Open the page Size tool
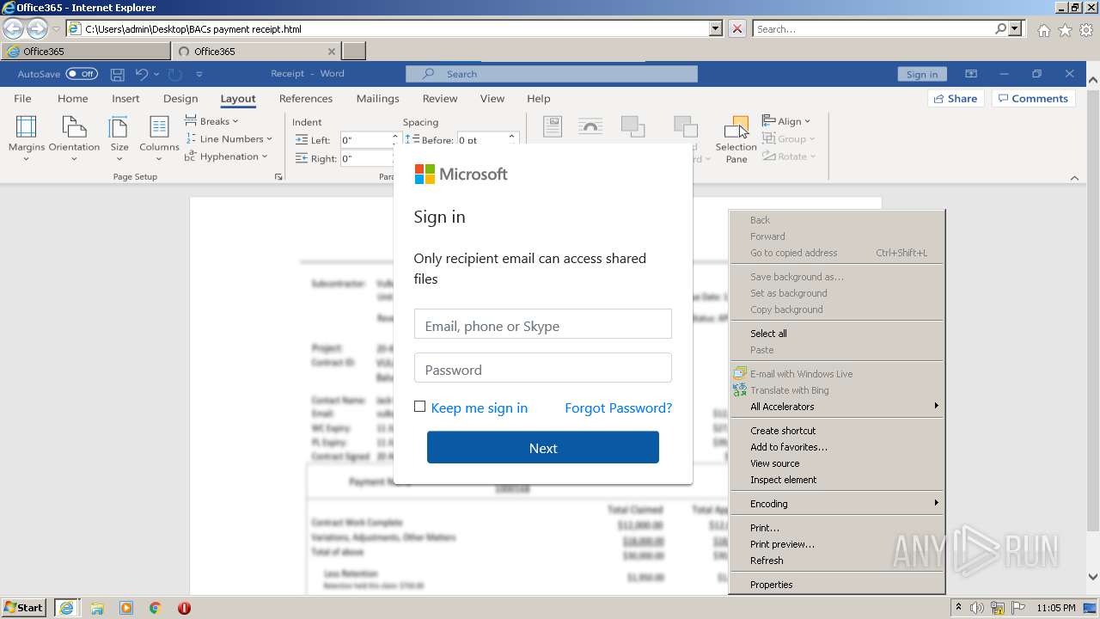The image size is (1100, 619). (x=119, y=138)
